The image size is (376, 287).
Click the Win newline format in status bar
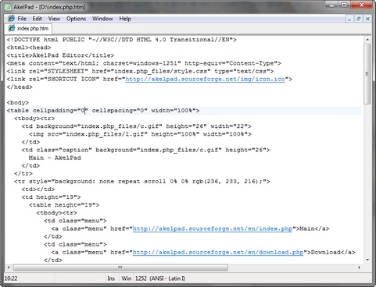pyautogui.click(x=127, y=278)
